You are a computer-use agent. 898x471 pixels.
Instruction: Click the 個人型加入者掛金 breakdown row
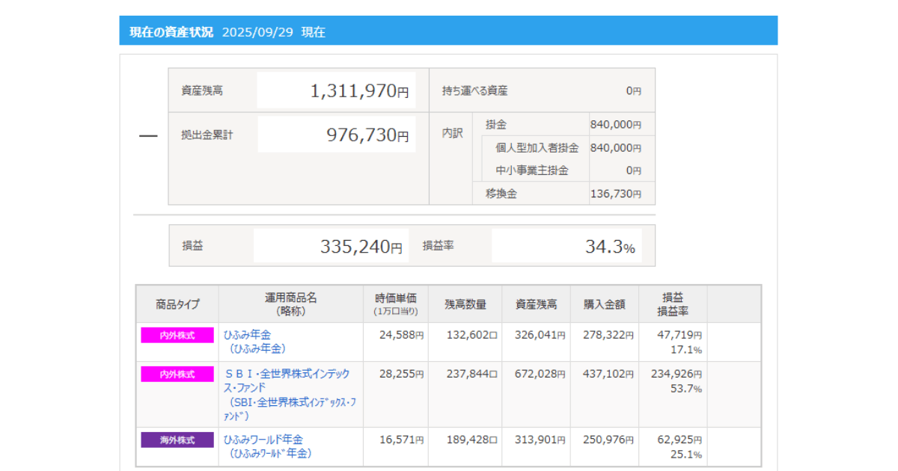pos(537,148)
